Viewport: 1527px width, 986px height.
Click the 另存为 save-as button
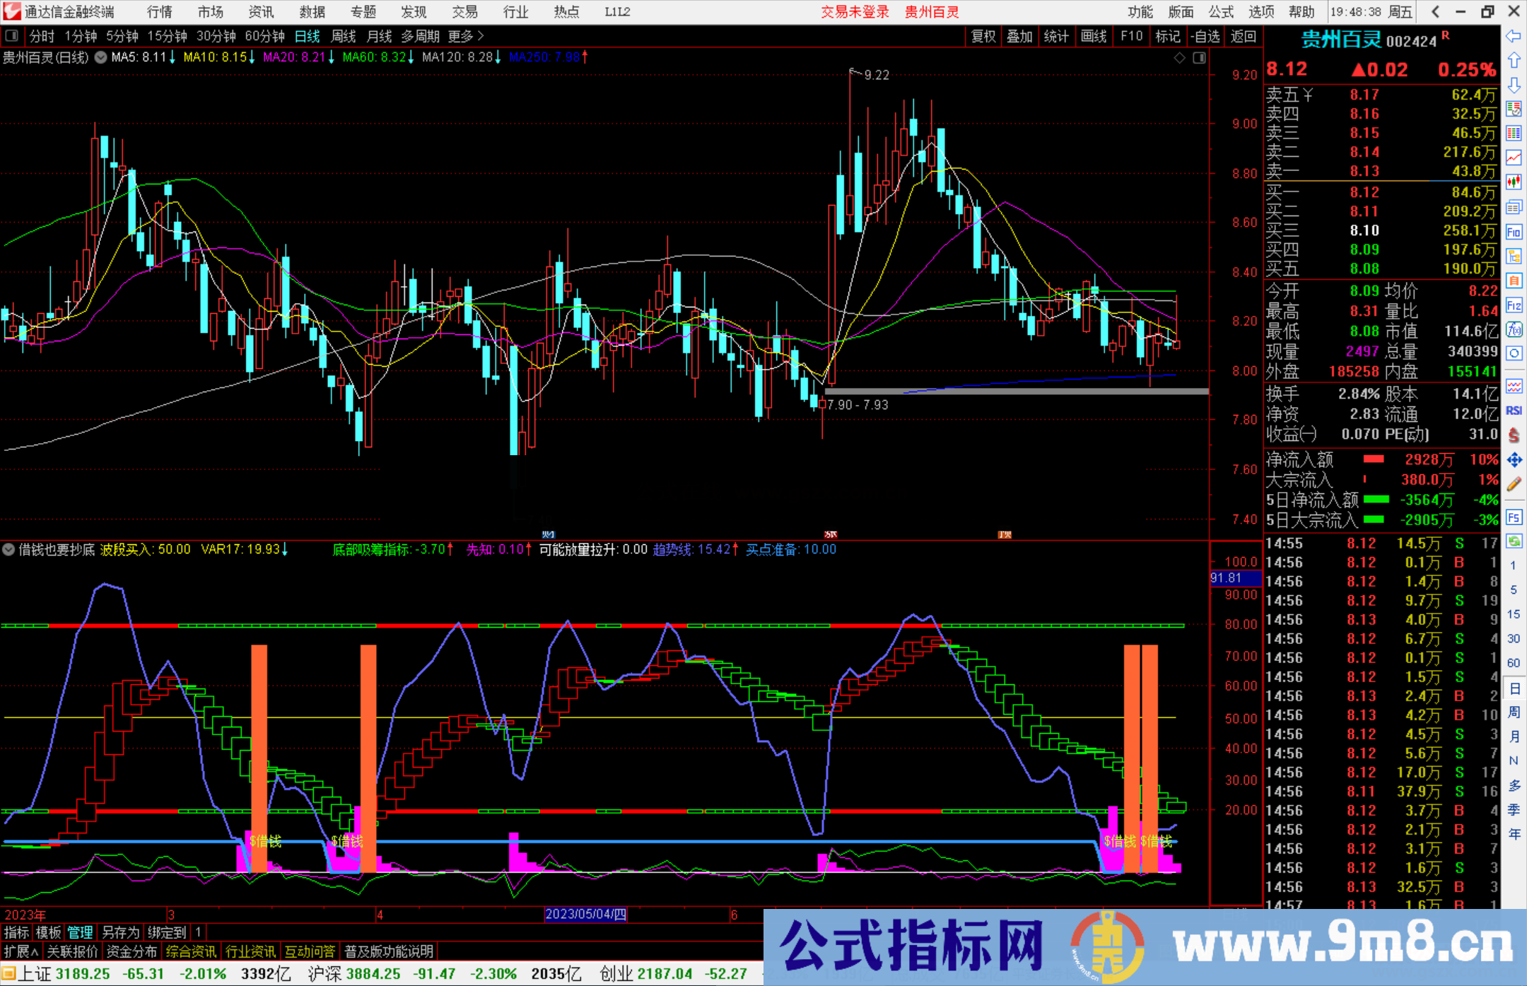click(x=120, y=933)
